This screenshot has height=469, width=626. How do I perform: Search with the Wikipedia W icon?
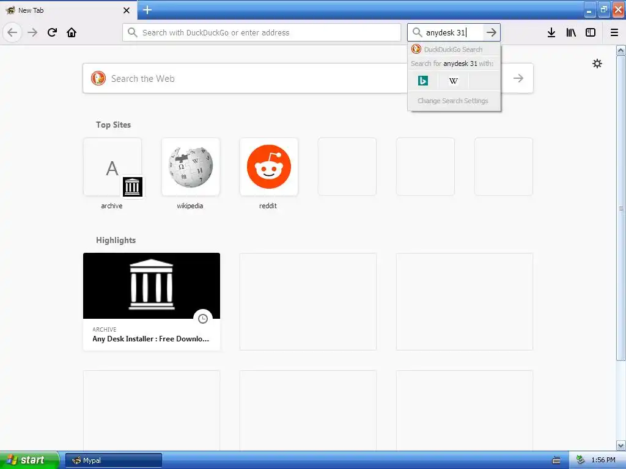453,81
